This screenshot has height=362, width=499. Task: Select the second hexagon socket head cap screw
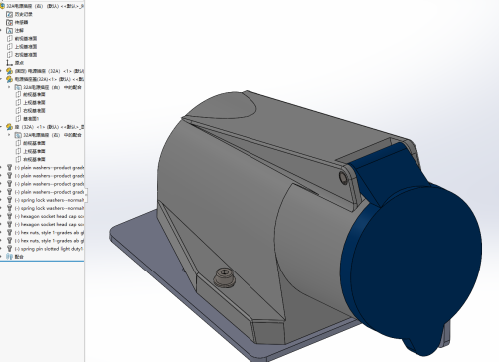(46, 224)
